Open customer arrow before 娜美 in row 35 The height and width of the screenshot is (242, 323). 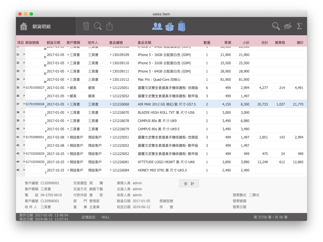coord(68,88)
